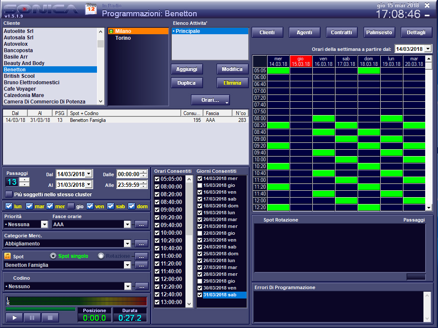Go to the Clienti section
The image size is (438, 328).
[268, 33]
